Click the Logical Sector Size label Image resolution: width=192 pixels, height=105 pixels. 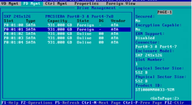[x=160, y=68]
